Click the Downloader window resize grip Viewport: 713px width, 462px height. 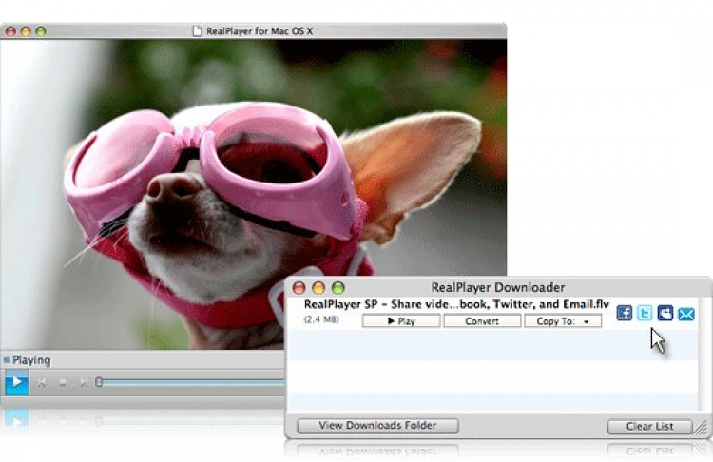point(702,428)
